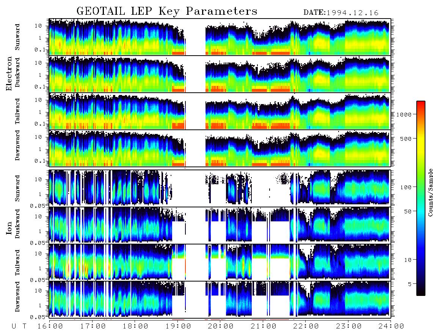Click the "10" tick of Electron Duskward axis

pos(38,63)
